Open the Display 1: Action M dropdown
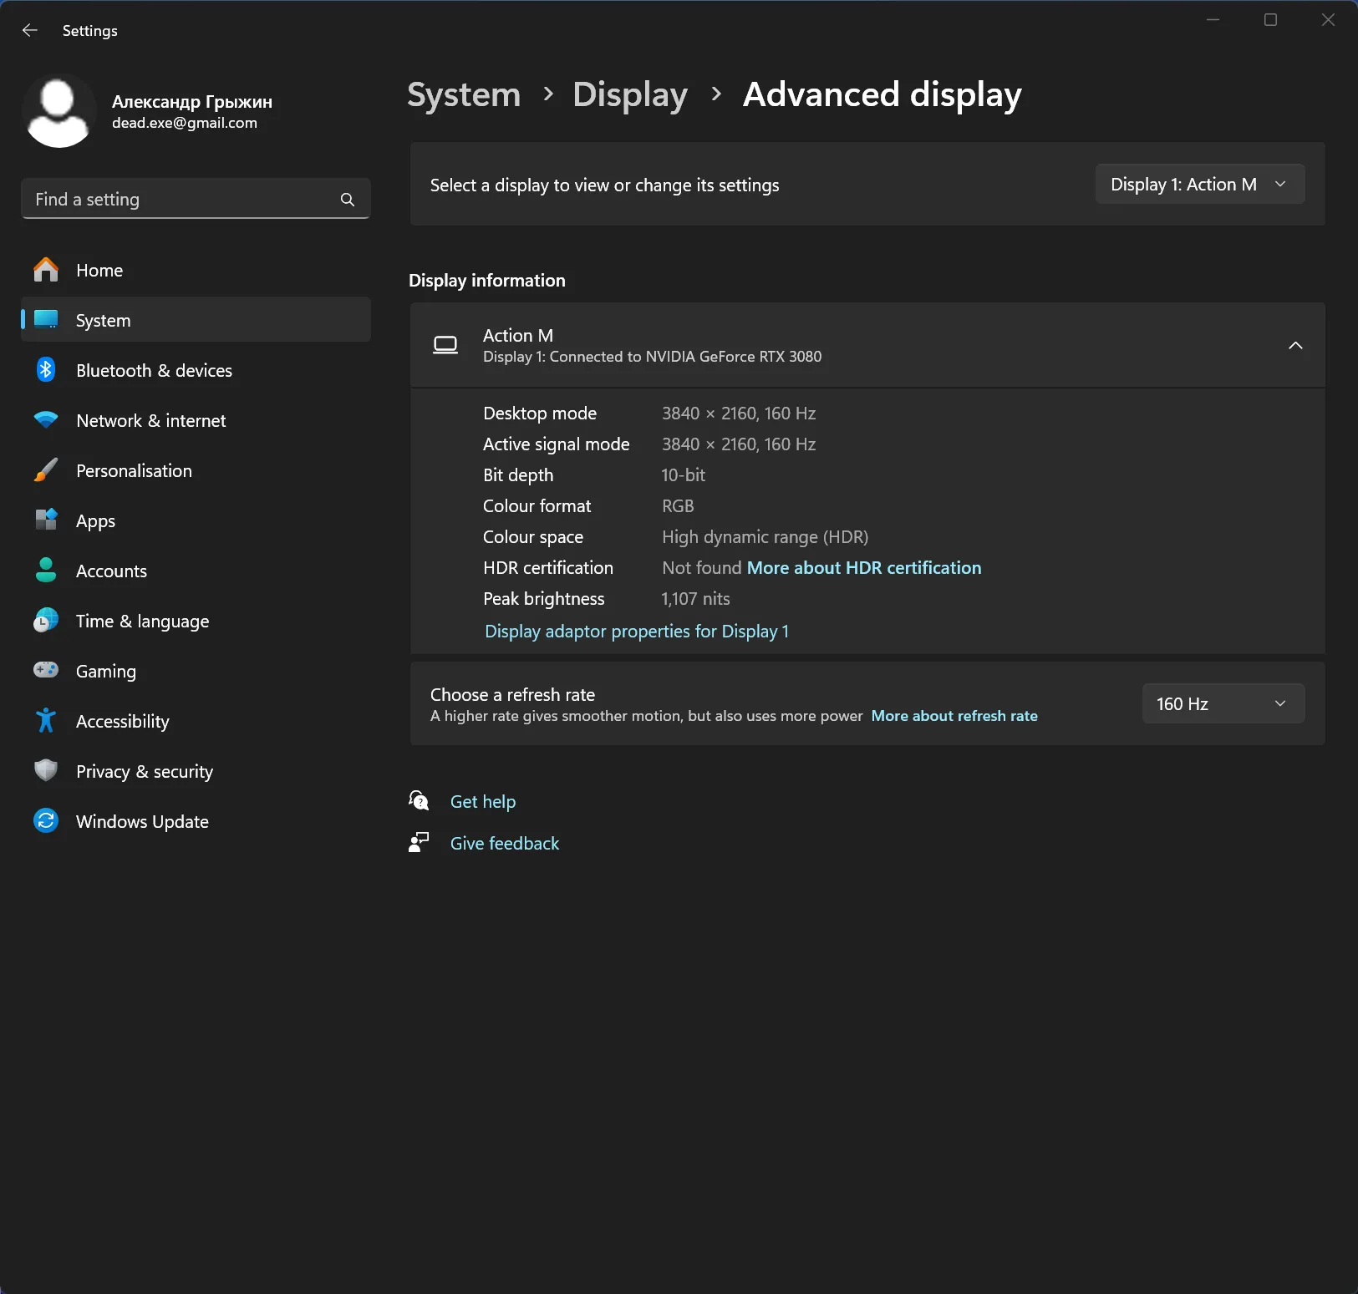The height and width of the screenshot is (1294, 1358). click(x=1199, y=185)
